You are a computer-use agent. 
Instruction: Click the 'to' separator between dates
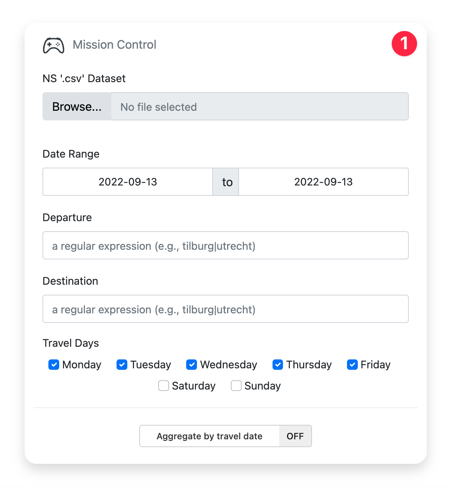tap(227, 182)
